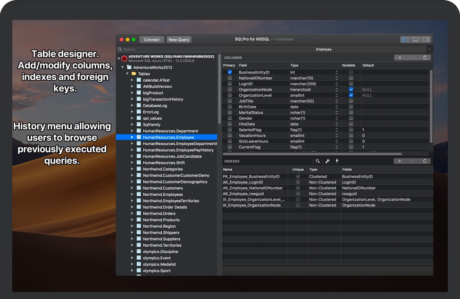Open the foreign keys wrench icon
This screenshot has width=460, height=299.
[x=327, y=161]
